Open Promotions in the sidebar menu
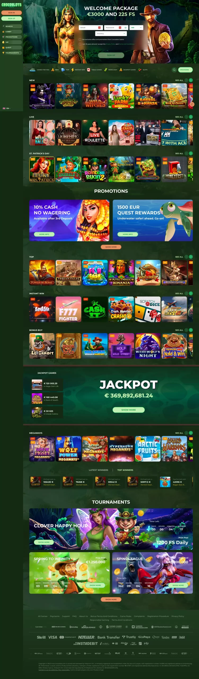The image size is (199, 679). coord(11,37)
